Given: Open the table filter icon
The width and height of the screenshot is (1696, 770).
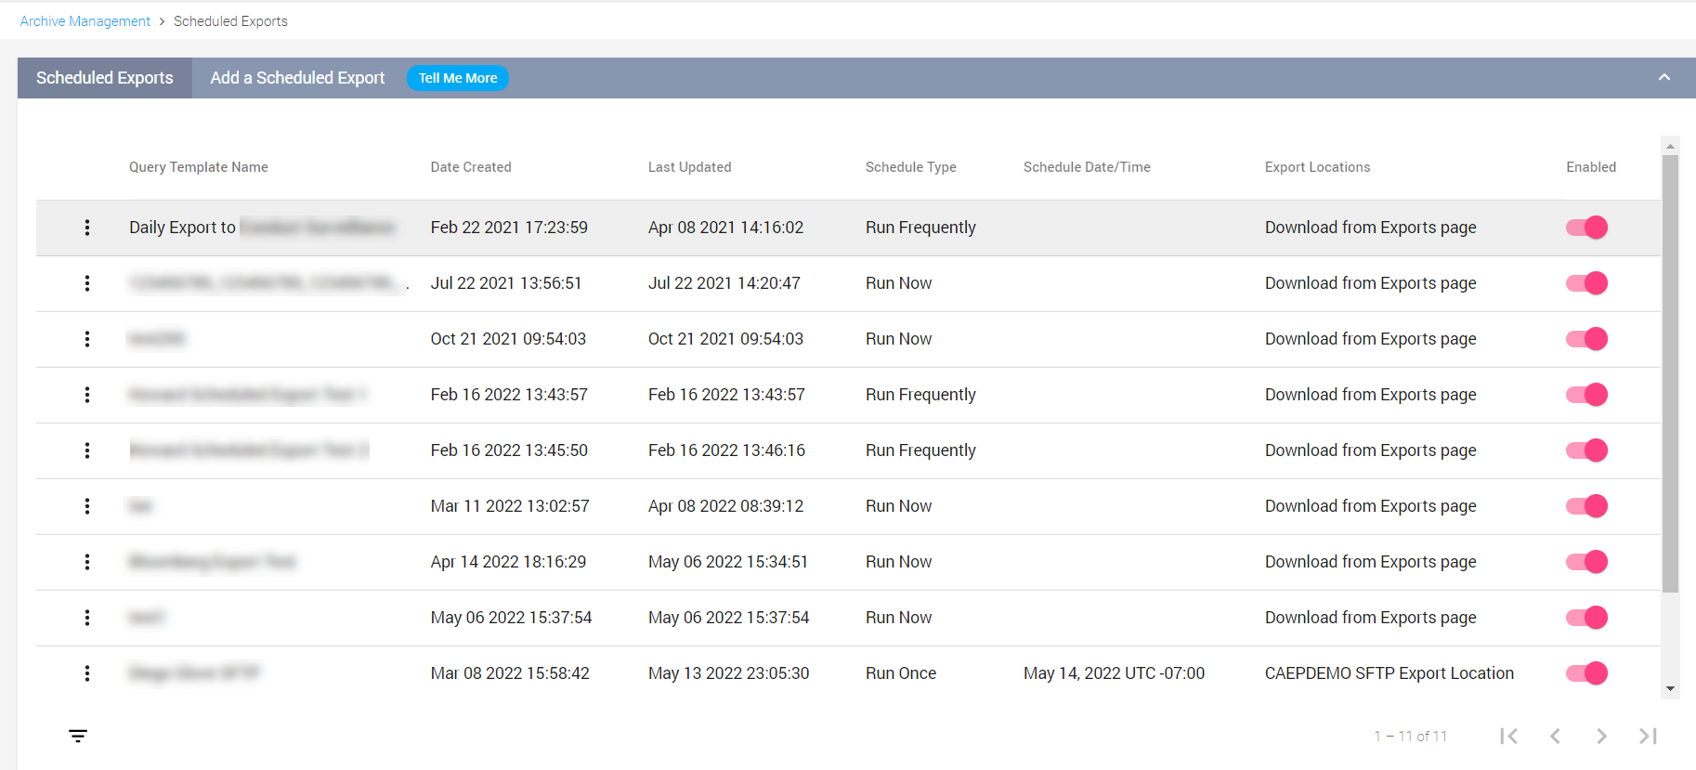Looking at the screenshot, I should coord(78,737).
